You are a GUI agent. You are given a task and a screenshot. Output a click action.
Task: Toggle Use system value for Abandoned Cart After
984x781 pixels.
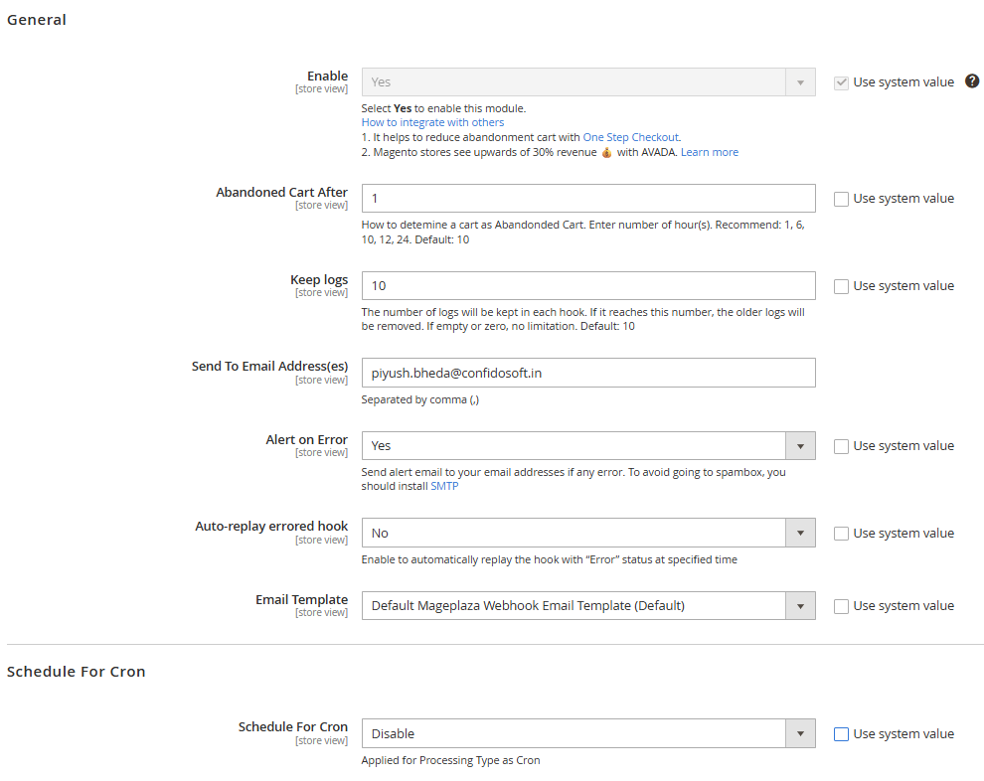click(841, 199)
